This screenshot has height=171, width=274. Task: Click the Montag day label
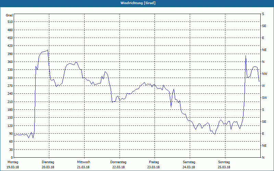pyautogui.click(x=13, y=162)
